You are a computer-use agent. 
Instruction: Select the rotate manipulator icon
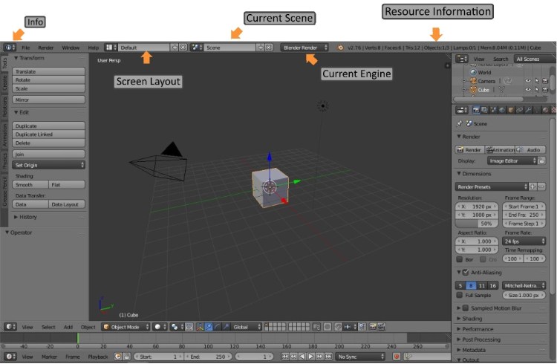coord(218,327)
